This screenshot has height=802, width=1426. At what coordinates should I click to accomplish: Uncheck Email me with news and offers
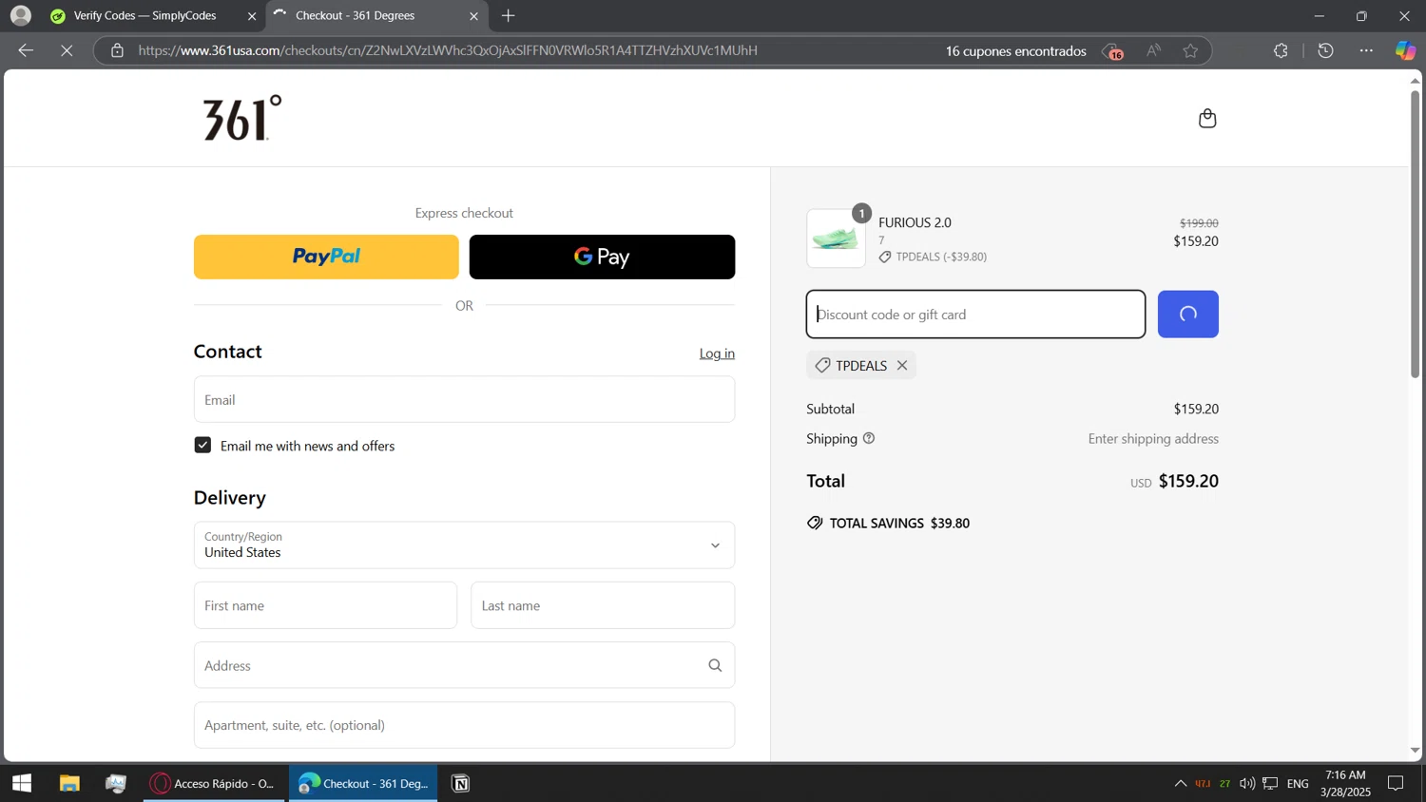[202, 445]
